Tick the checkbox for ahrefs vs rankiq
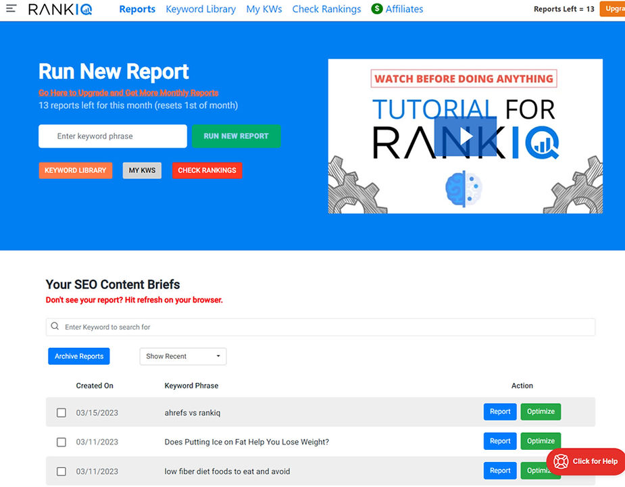The height and width of the screenshot is (487, 625). click(61, 413)
